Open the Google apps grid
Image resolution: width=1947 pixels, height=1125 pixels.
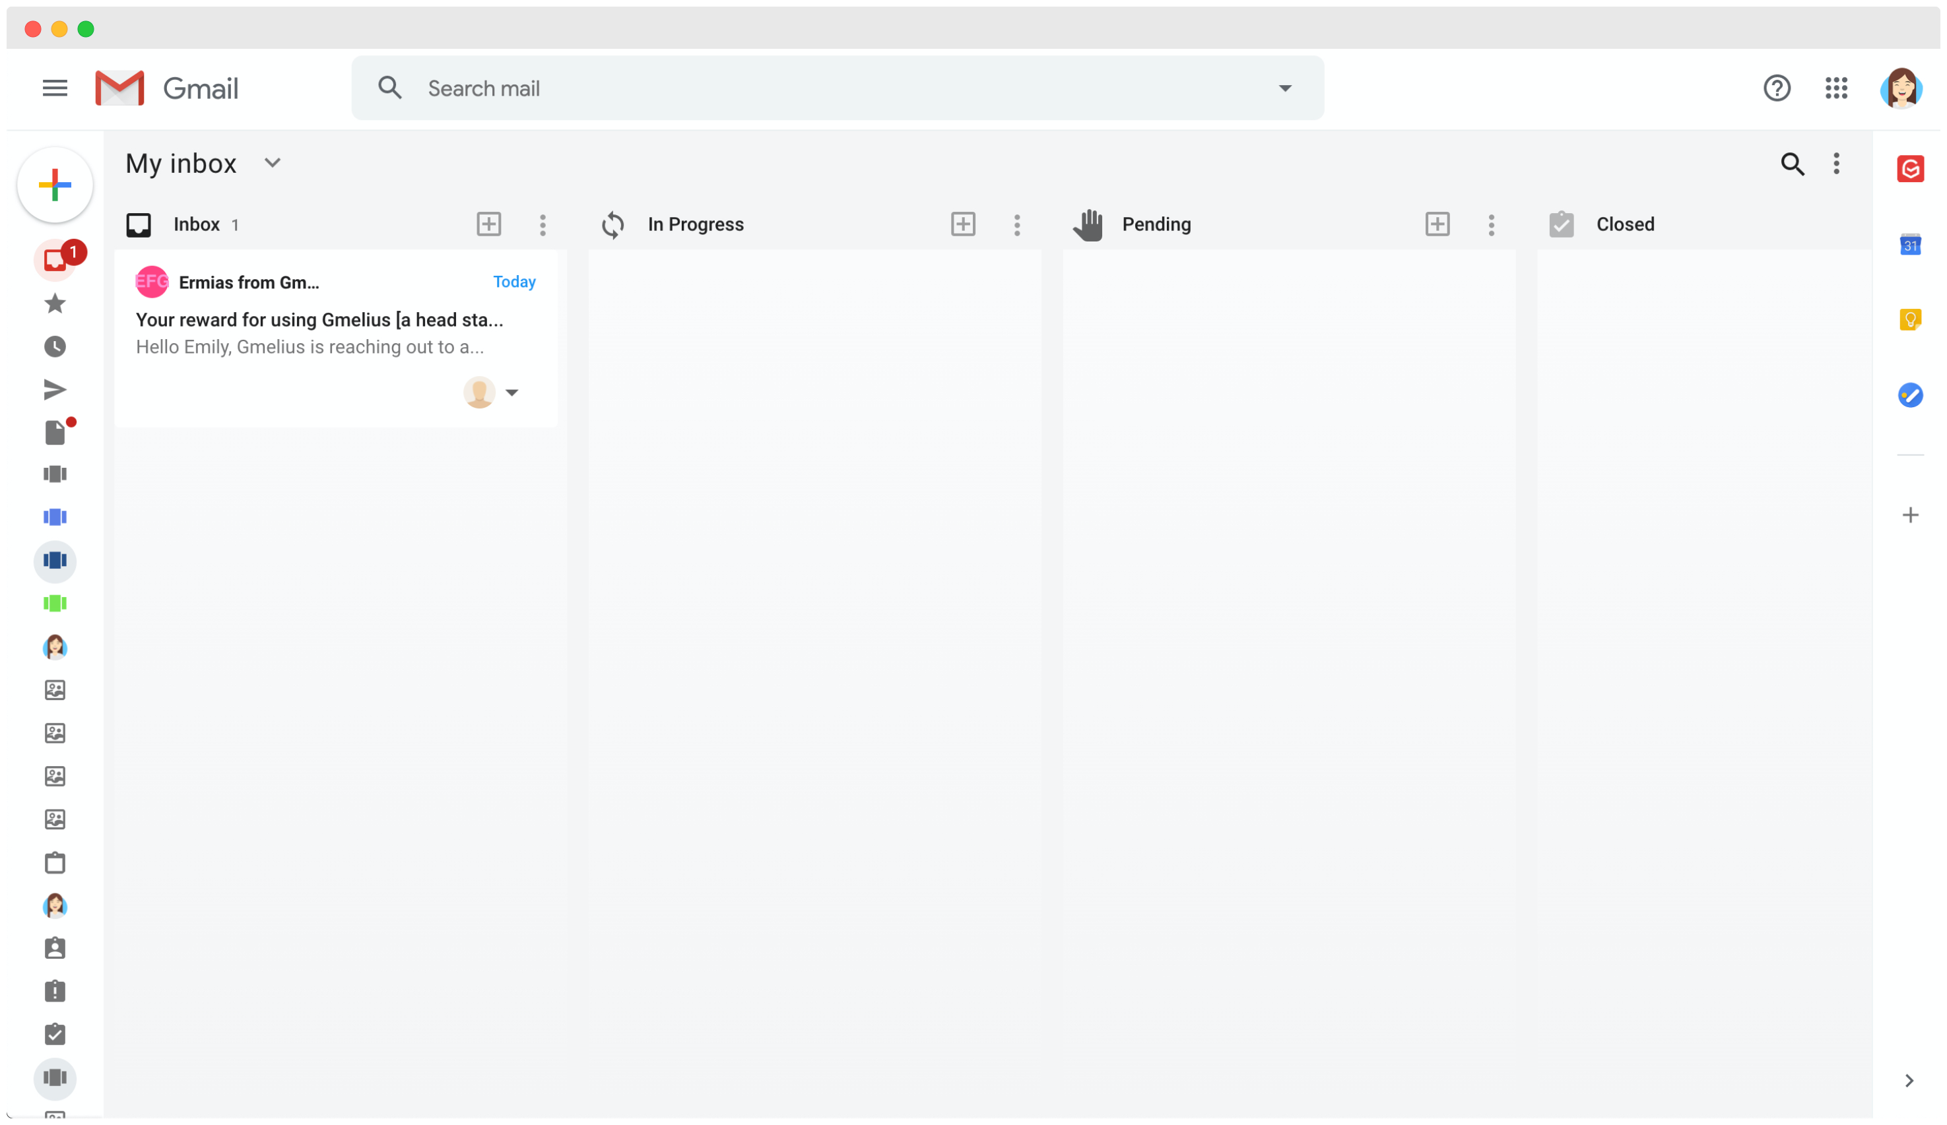[1835, 88]
